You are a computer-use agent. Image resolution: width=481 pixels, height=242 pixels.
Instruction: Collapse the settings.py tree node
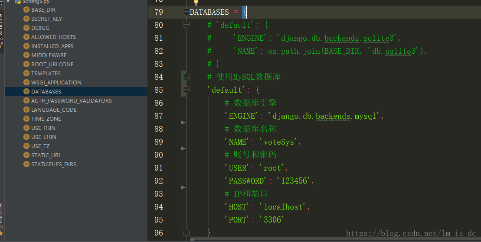pyautogui.click(x=8, y=1)
